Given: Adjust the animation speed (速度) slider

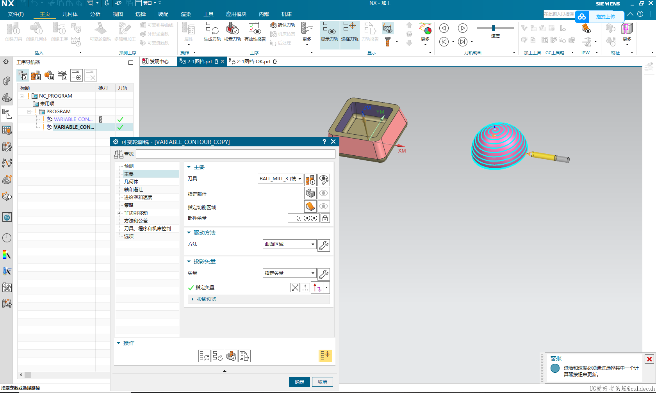Looking at the screenshot, I should [x=494, y=28].
